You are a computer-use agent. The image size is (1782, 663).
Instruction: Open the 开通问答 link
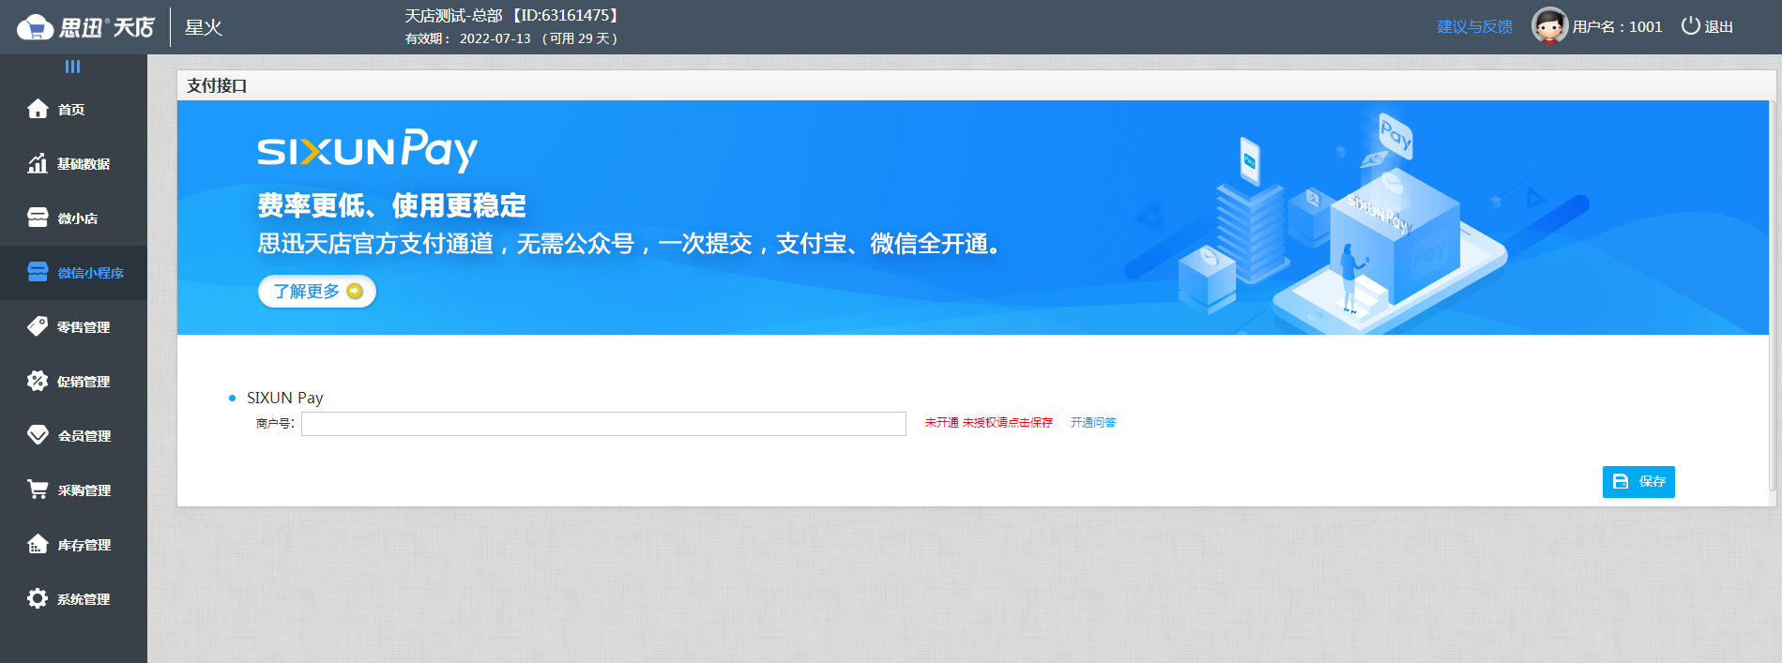coord(1093,423)
